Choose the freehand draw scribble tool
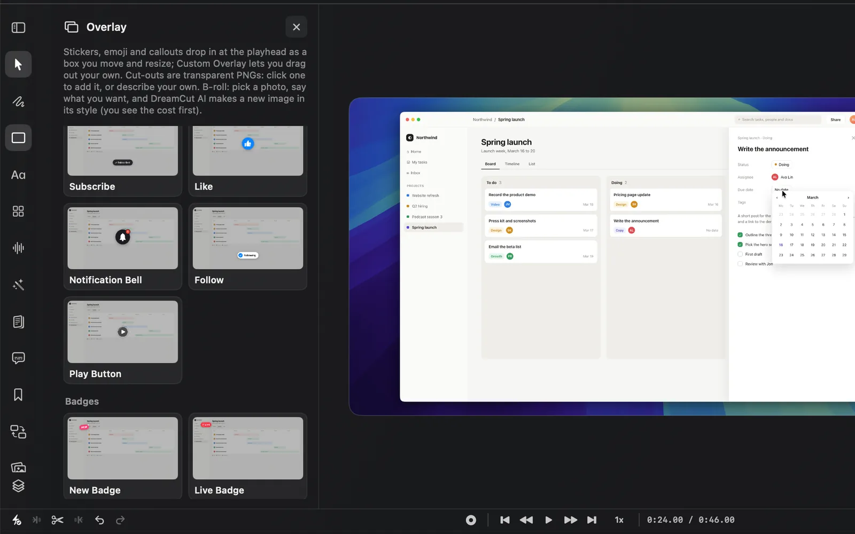 18,101
